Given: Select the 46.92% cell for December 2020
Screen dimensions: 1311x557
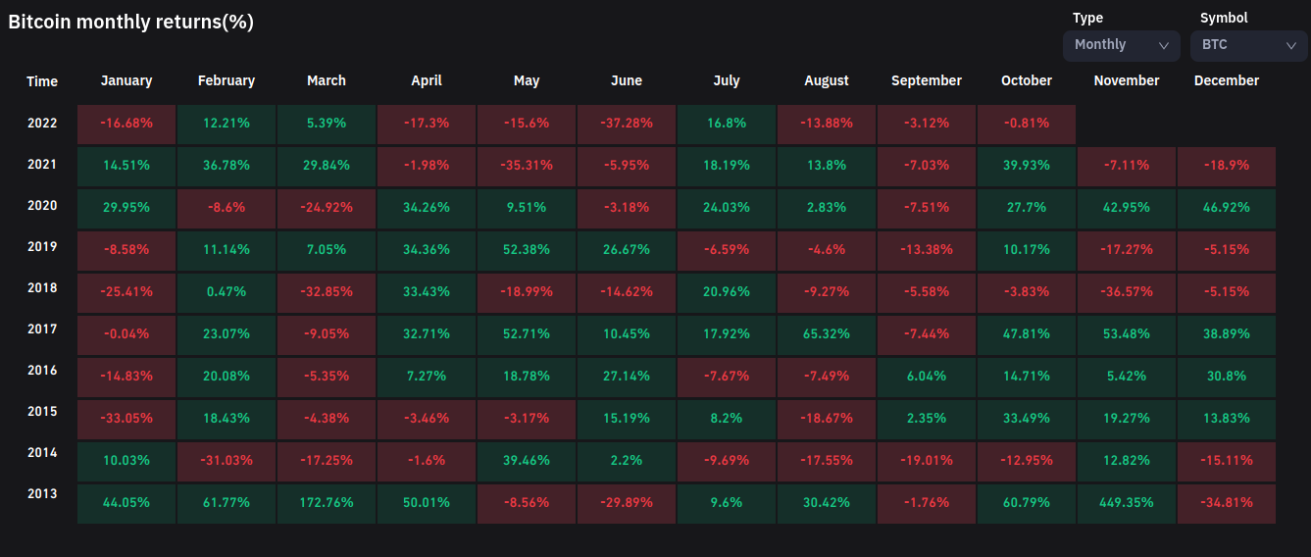Looking at the screenshot, I should point(1227,209).
